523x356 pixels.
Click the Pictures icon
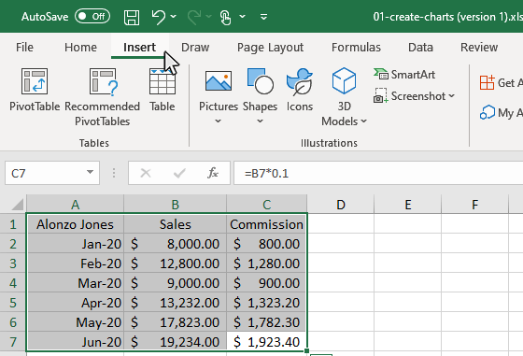[x=219, y=81]
